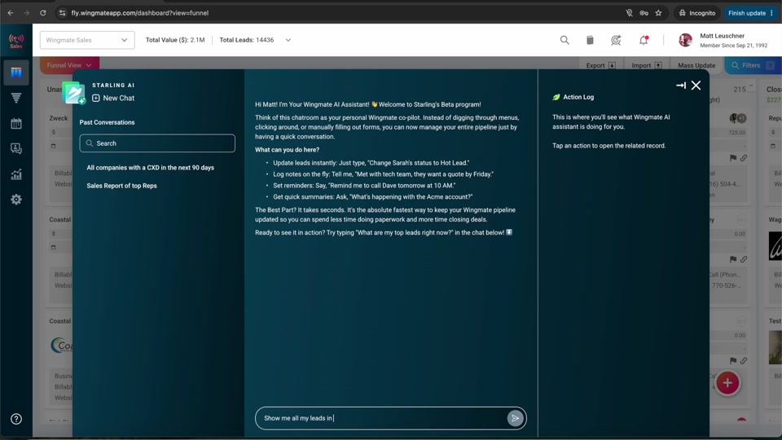This screenshot has height=440, width=782.
Task: Open the reports chart sidebar icon
Action: coord(16,174)
